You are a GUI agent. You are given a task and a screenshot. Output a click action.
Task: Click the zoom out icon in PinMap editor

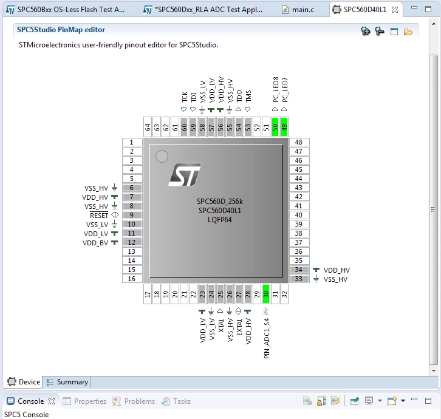pyautogui.click(x=380, y=31)
